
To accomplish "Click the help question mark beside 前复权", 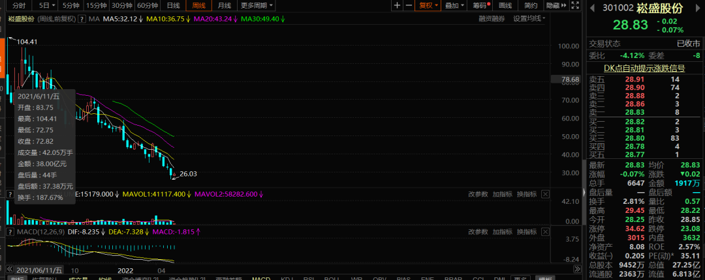I will click(82, 19).
